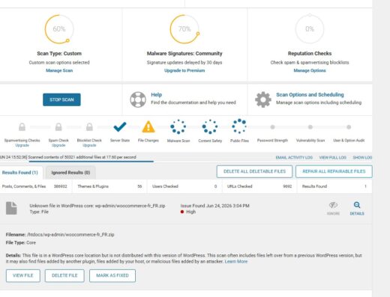Click Upgrade to Premium link

(x=184, y=70)
